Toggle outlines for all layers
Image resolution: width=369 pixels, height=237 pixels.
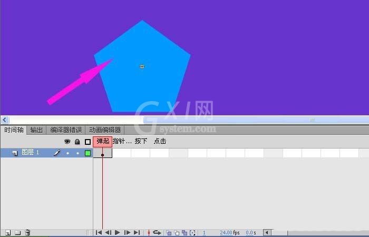88,142
